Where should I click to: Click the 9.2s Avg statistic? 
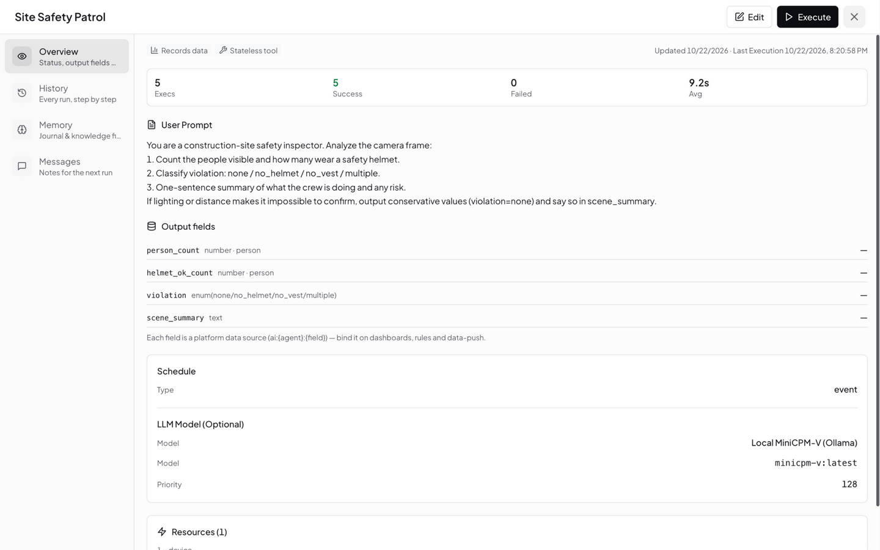tap(699, 87)
